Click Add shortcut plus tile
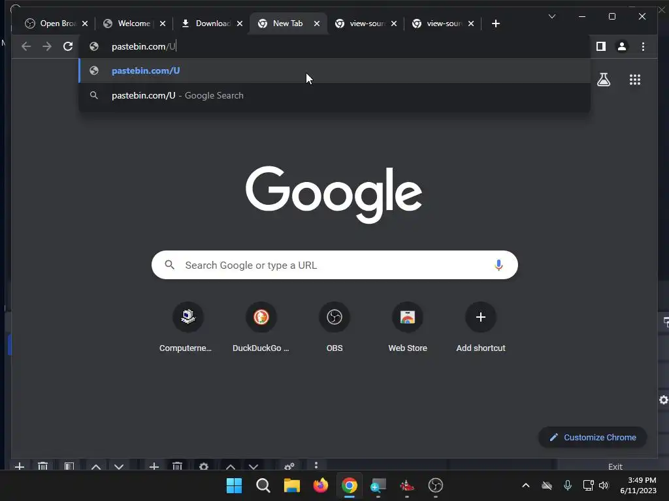669x501 pixels. coord(481,327)
